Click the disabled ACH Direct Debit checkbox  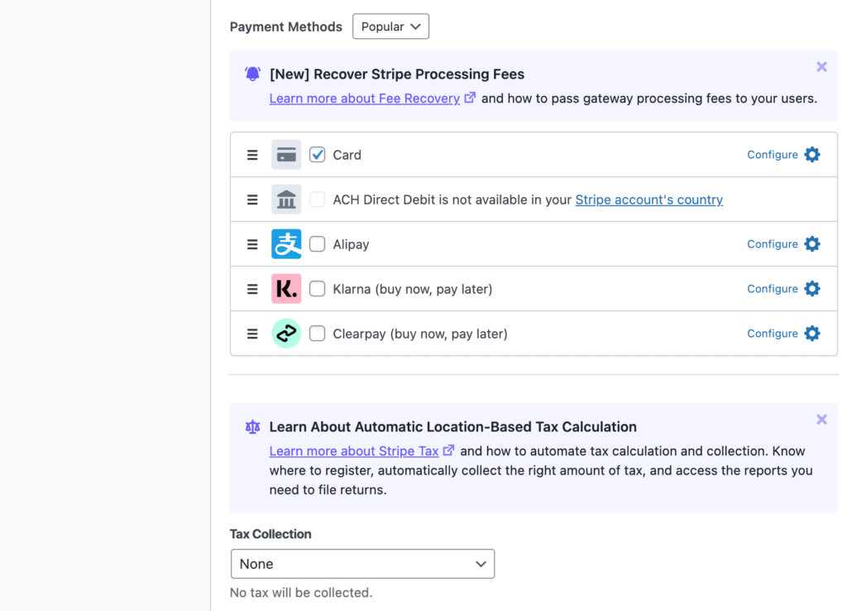point(317,200)
